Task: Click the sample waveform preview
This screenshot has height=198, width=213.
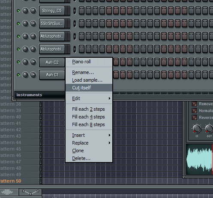Action: [x=199, y=159]
